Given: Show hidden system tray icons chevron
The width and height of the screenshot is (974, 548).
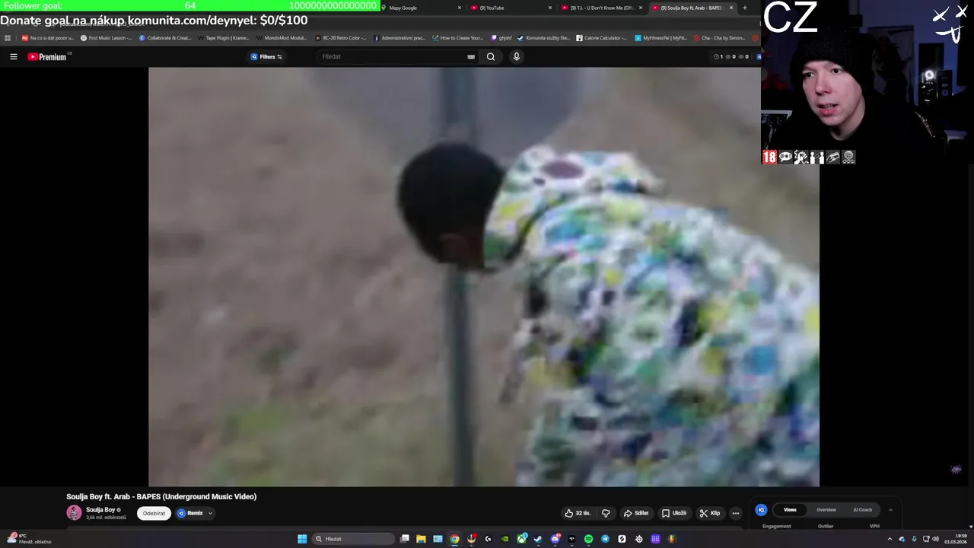Looking at the screenshot, I should [890, 539].
